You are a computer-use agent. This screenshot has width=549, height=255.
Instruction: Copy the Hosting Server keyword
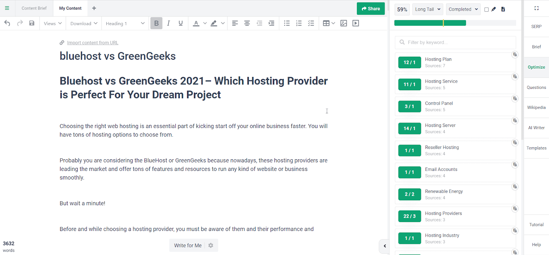tap(515, 120)
